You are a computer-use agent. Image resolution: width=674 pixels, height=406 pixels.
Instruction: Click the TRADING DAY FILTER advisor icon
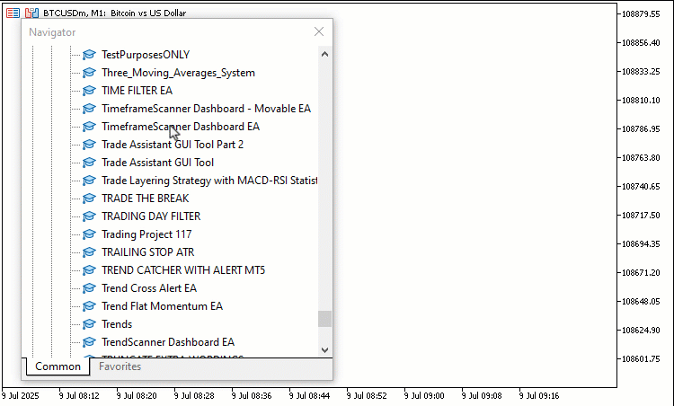(89, 216)
